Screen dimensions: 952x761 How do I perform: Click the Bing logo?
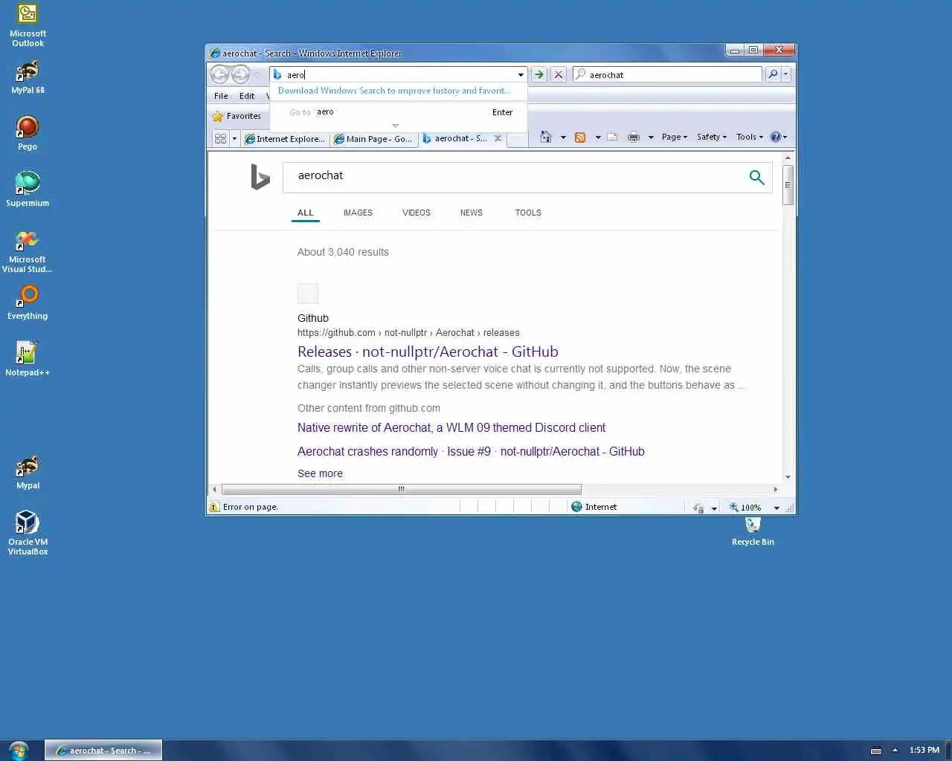(x=260, y=177)
